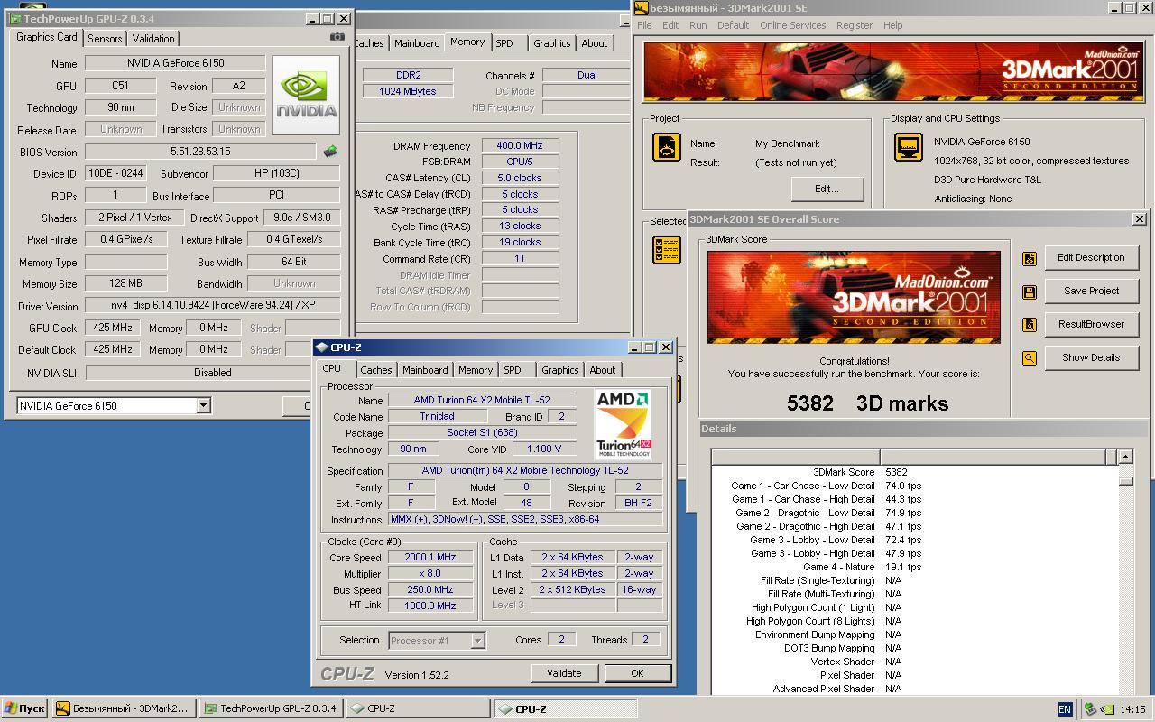Open Default menu in 3DMark
This screenshot has height=722, width=1155.
click(734, 25)
